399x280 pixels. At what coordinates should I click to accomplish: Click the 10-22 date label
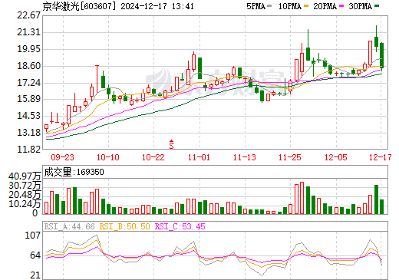point(153,157)
